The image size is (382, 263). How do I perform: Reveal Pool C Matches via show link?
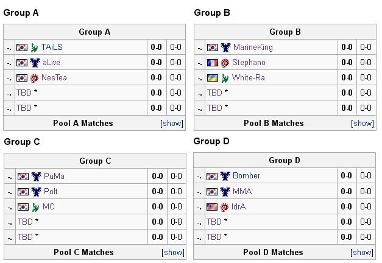173,253
